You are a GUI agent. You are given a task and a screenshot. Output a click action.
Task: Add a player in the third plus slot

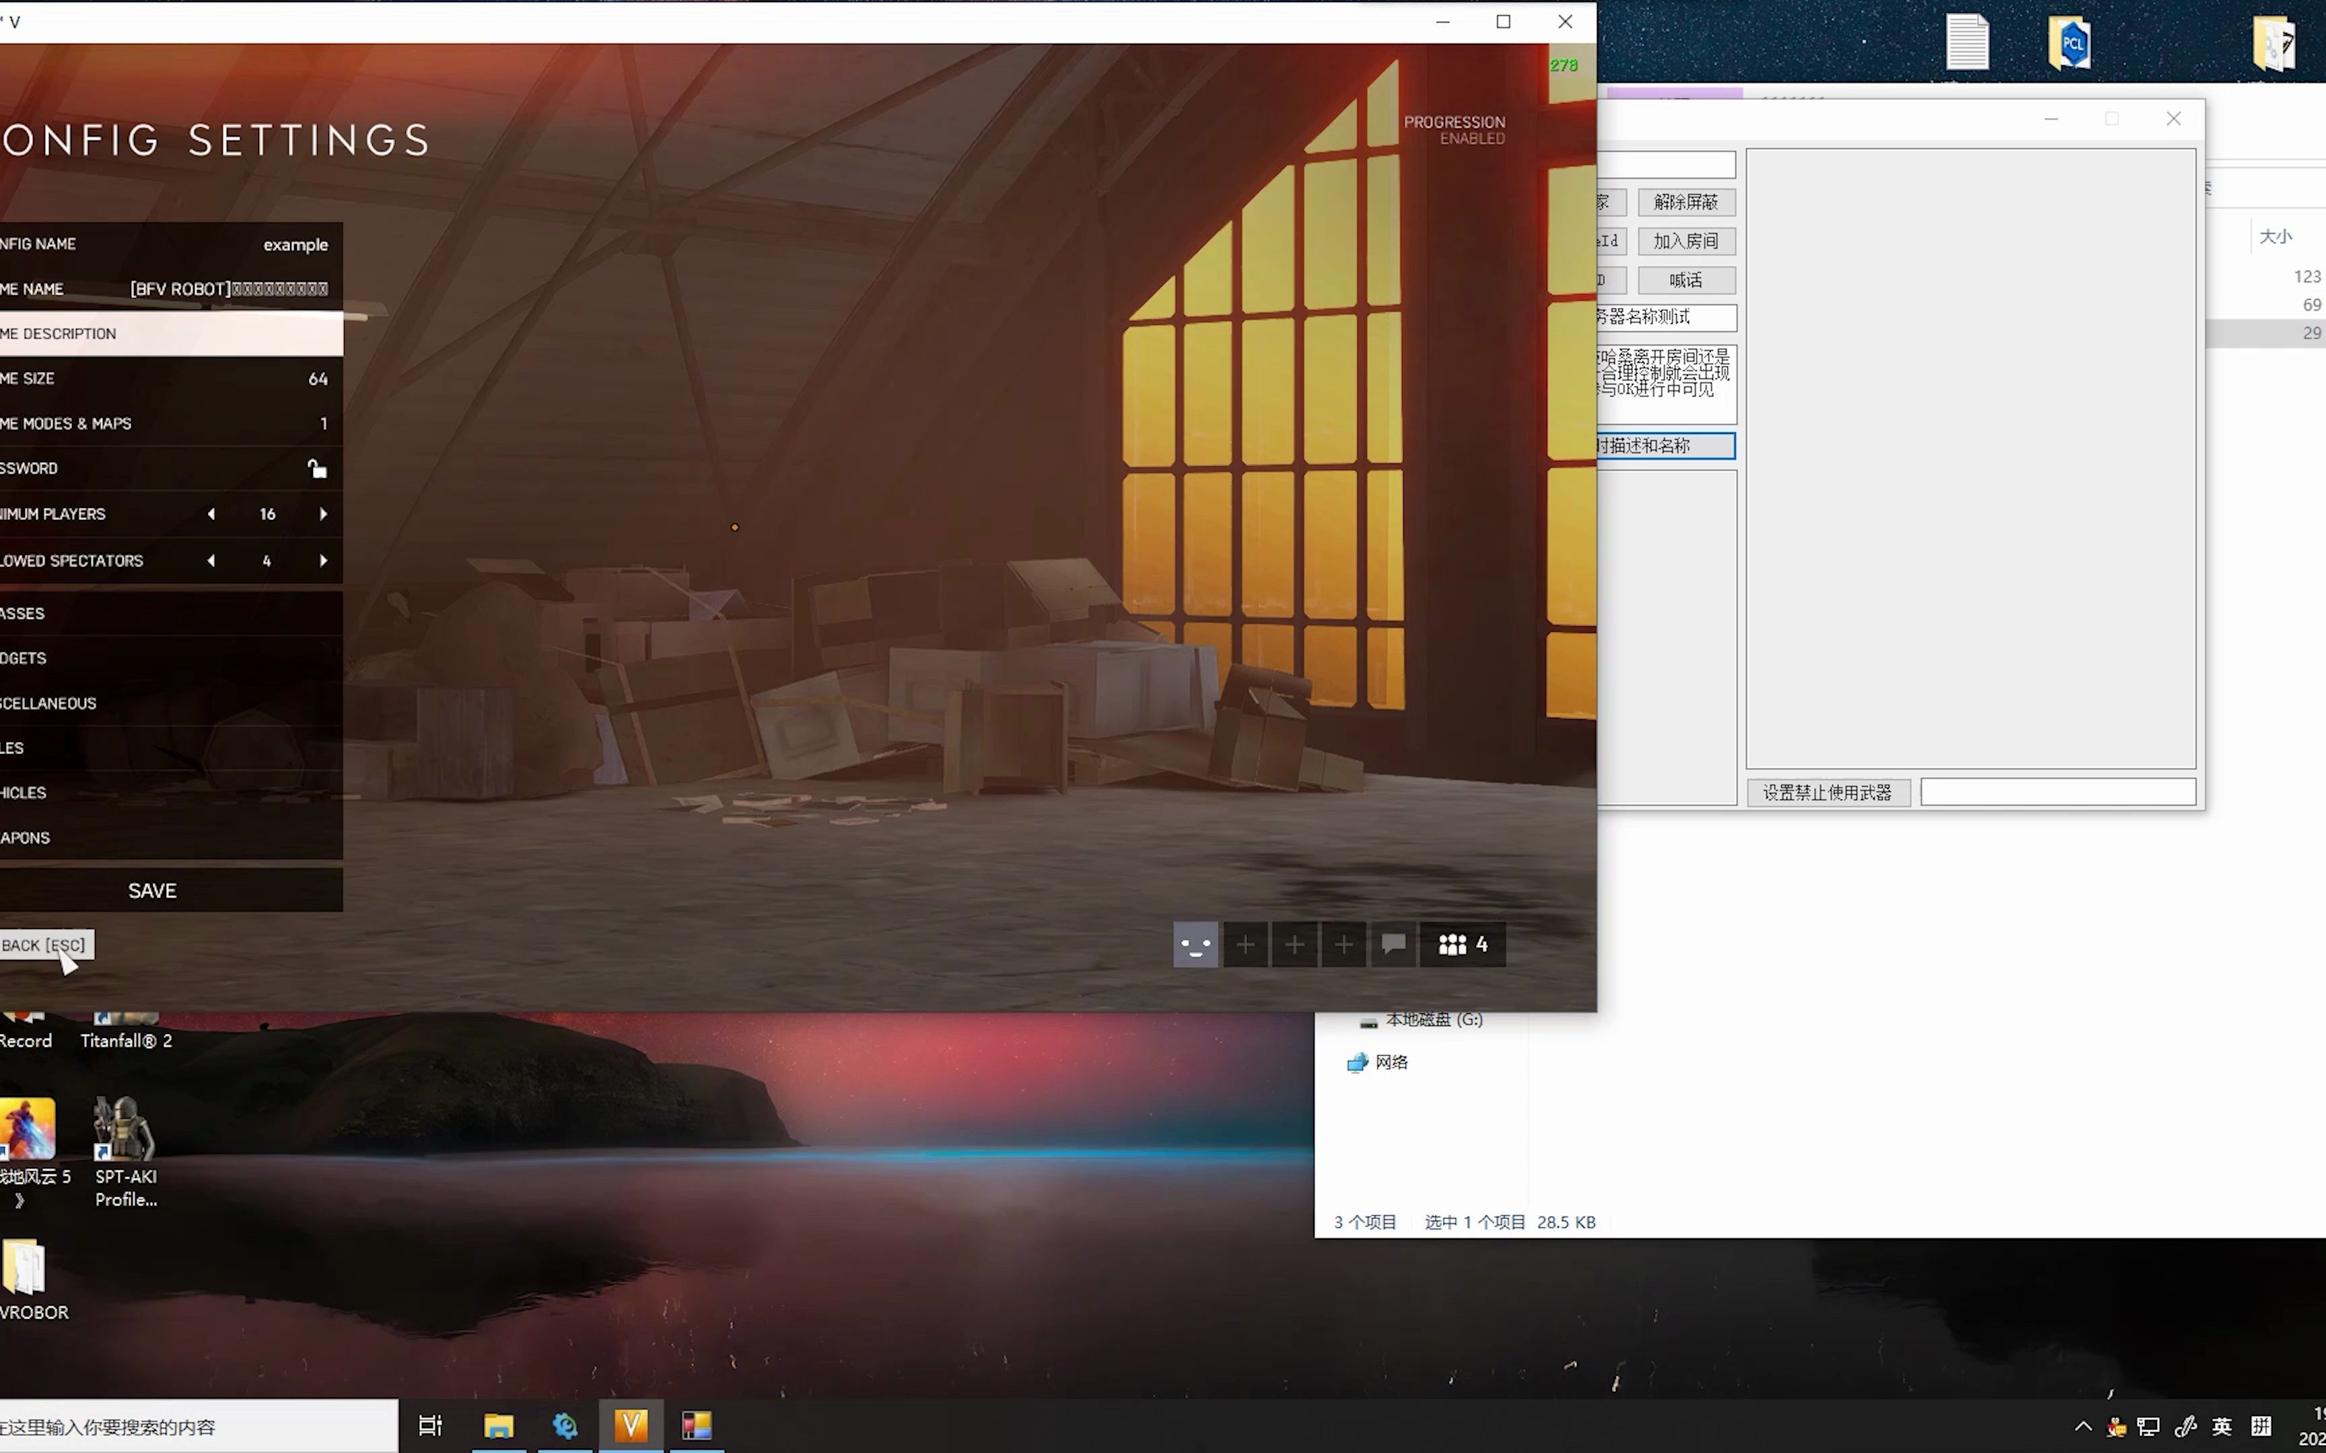pyautogui.click(x=1343, y=944)
